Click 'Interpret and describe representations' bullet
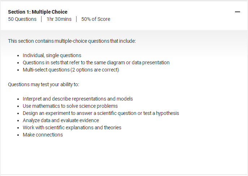Image resolution: width=248 pixels, height=176 pixels. point(78,99)
